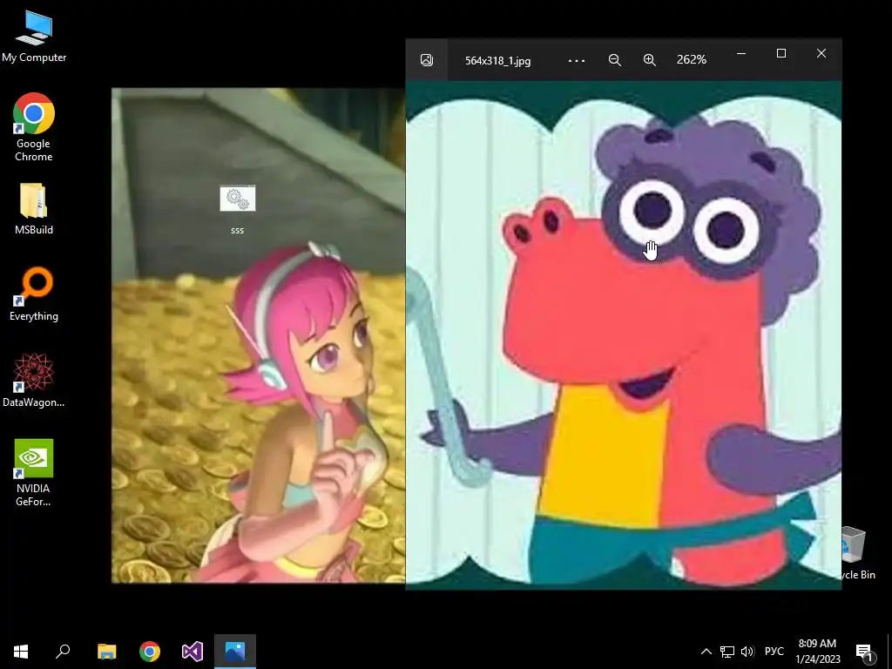The width and height of the screenshot is (892, 669).
Task: Open the My Computer desktop icon
Action: (34, 35)
